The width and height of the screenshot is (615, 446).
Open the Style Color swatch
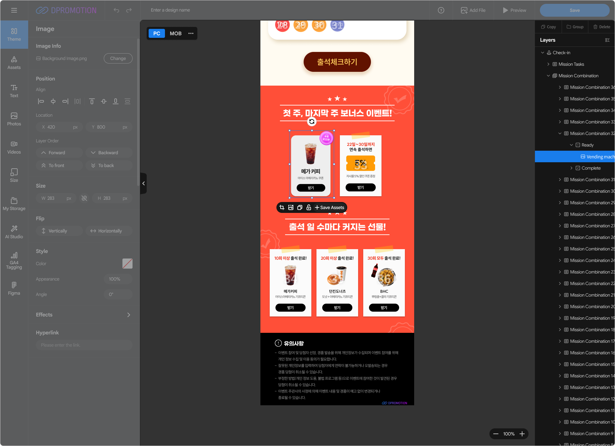pos(127,264)
